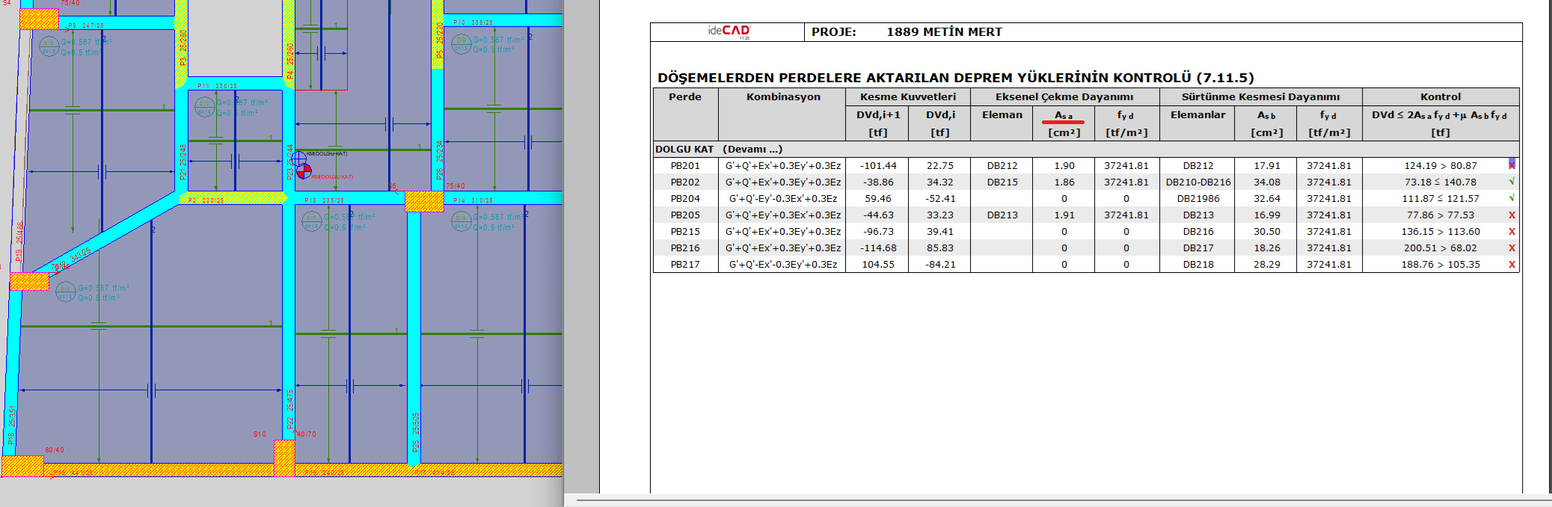Pick the D18 slab marker circle
The width and height of the screenshot is (1552, 507).
point(461,221)
